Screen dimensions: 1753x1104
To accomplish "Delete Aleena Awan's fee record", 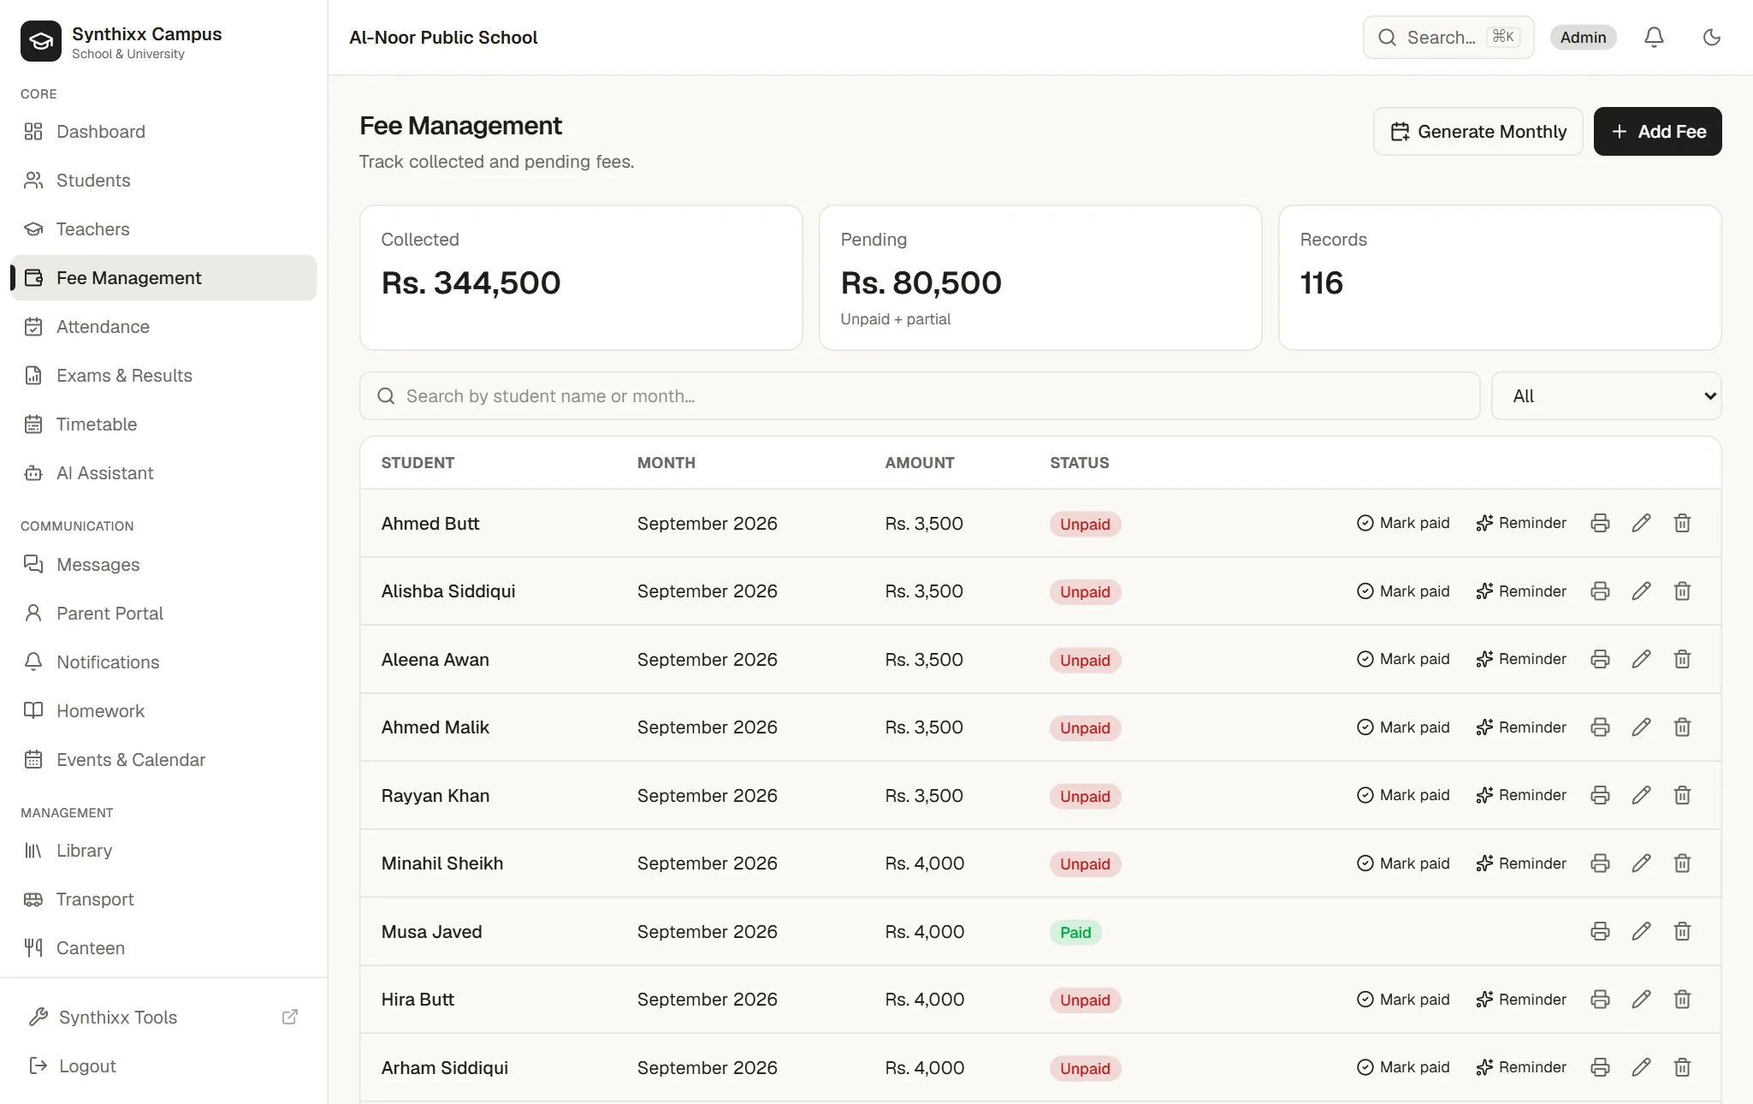I will tap(1682, 659).
